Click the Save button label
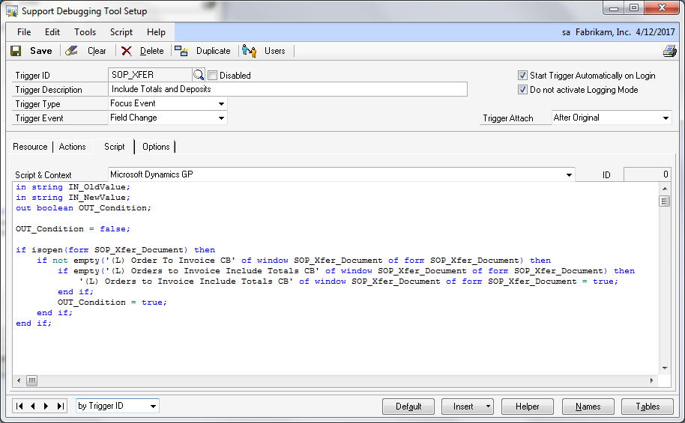The width and height of the screenshot is (685, 423). (x=41, y=51)
